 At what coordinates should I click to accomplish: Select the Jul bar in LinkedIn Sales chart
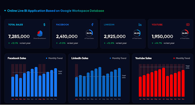pyautogui.click(x=100, y=82)
